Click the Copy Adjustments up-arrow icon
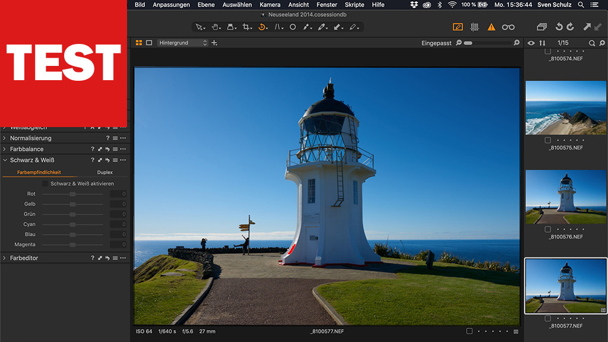608x342 pixels. [587, 27]
